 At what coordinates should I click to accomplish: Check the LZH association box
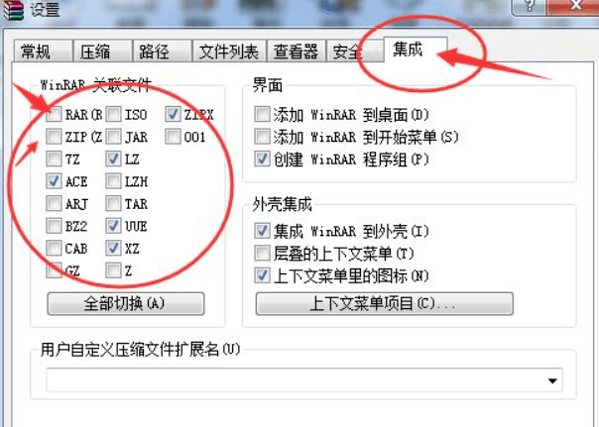click(x=113, y=181)
